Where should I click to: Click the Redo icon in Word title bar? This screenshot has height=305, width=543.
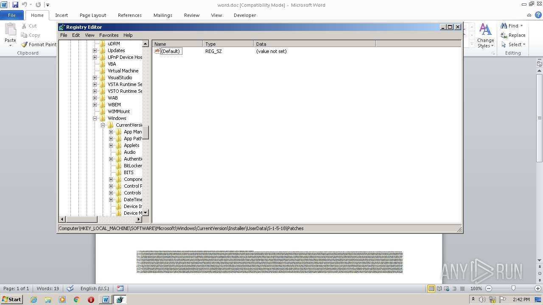[x=38, y=5]
